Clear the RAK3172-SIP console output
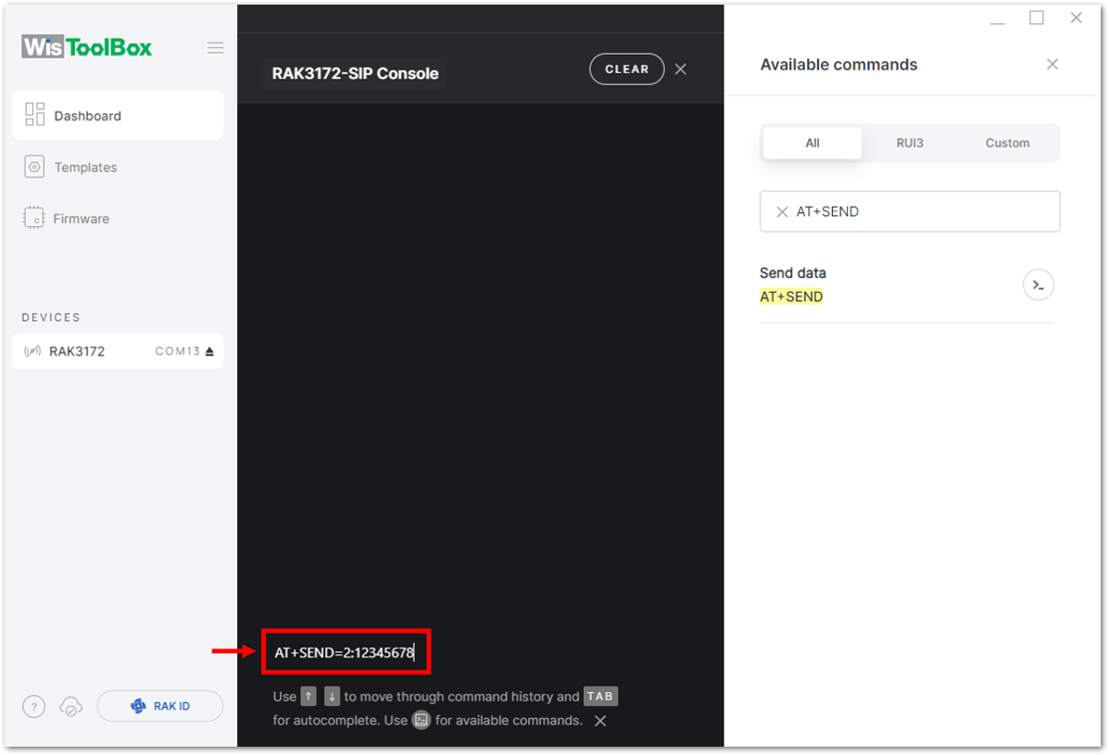Image resolution: width=1109 pixels, height=755 pixels. click(x=626, y=69)
